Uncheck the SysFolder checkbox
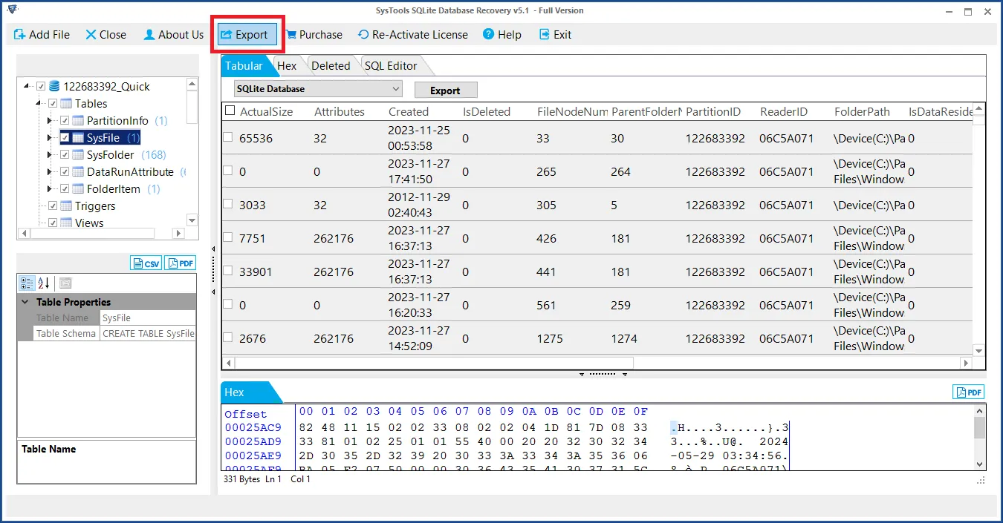This screenshot has height=523, width=1003. (65, 154)
